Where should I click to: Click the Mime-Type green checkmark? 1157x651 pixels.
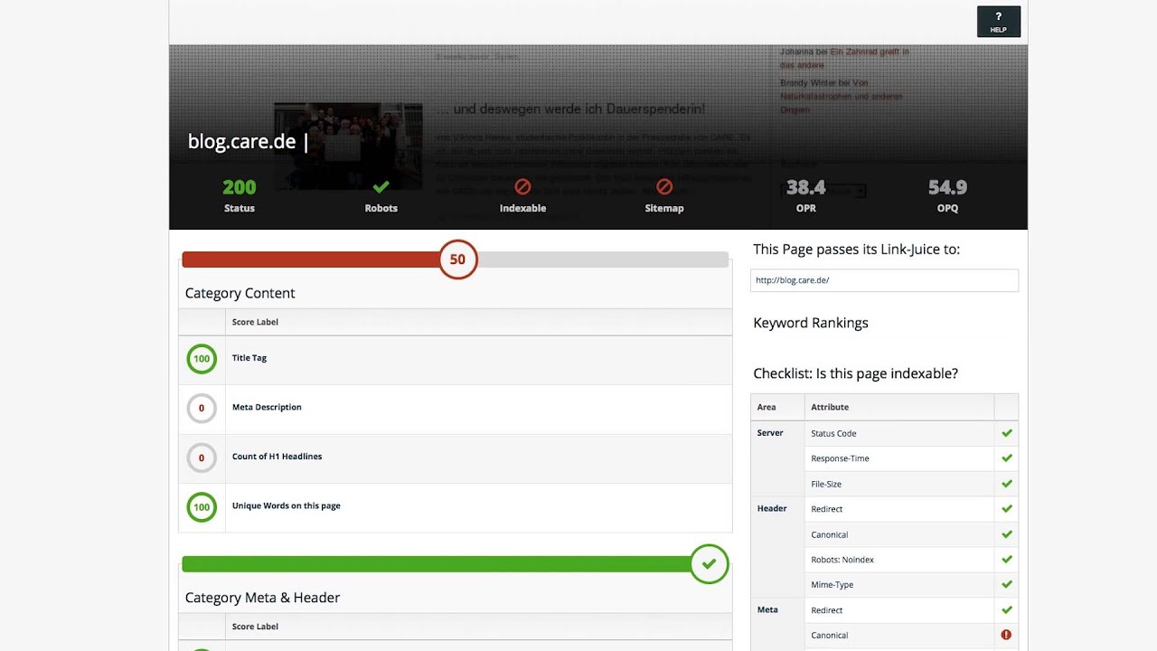[1006, 585]
